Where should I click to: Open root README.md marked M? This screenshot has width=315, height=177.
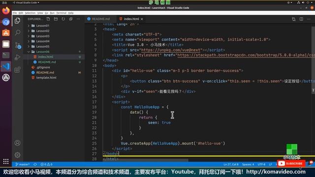(x=45, y=72)
